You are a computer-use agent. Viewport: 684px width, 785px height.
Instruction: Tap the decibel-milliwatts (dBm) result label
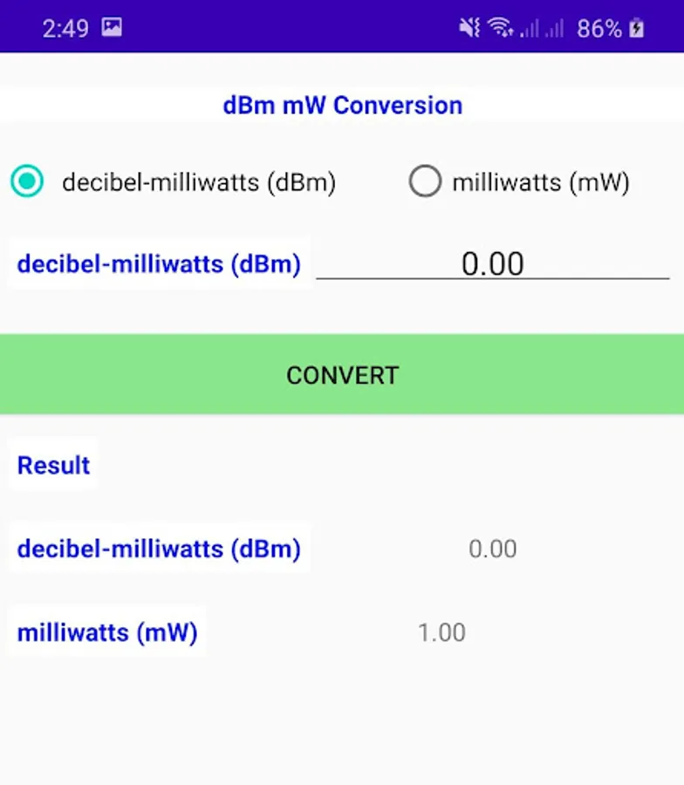tap(159, 549)
